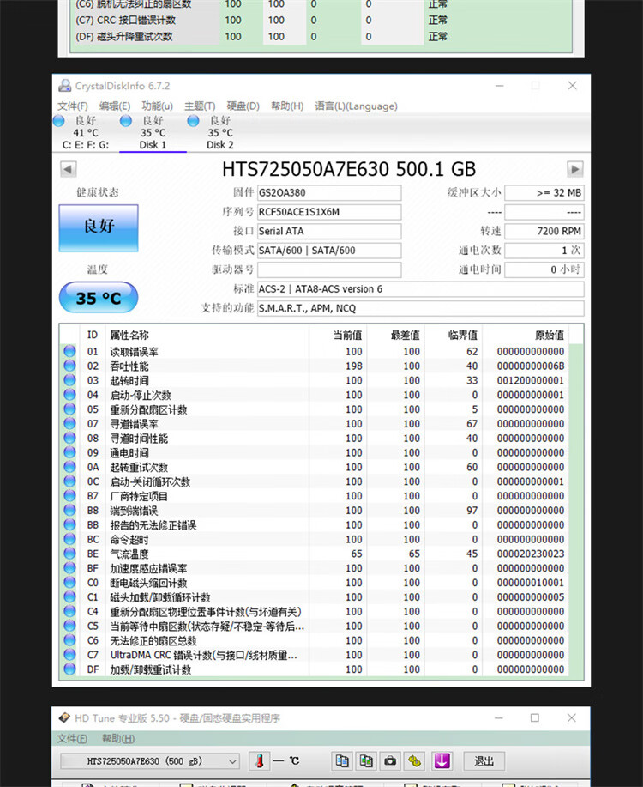Viewport: 643px width, 787px height.
Task: Open HD Tune drive dropdown HTS725050A7E630
Action: coord(149,761)
